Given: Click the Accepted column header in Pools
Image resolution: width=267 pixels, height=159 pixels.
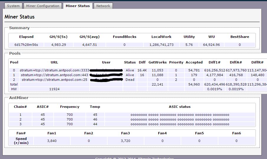Looking at the screenshot, I should point(194,62).
